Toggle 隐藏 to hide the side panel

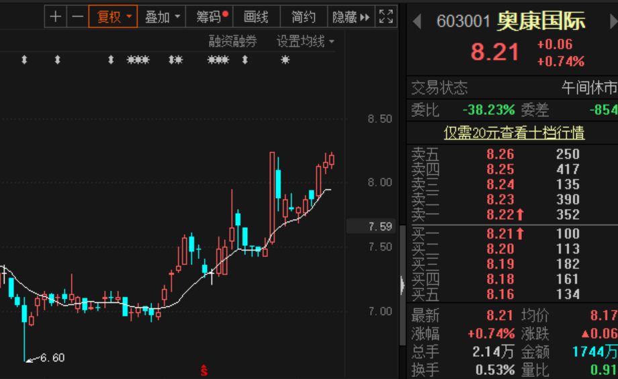[350, 17]
